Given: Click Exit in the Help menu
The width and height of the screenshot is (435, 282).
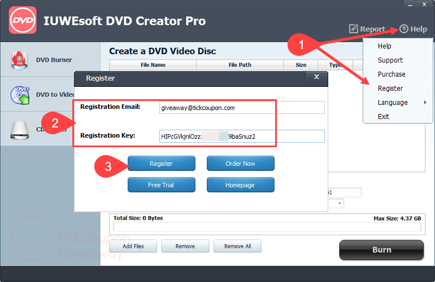Looking at the screenshot, I should coord(384,117).
